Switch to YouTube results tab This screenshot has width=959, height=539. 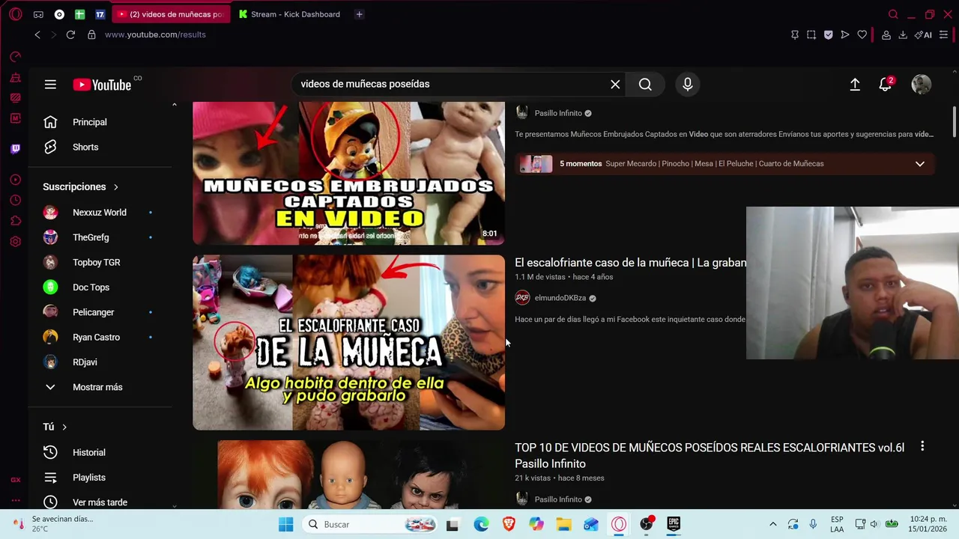point(171,14)
